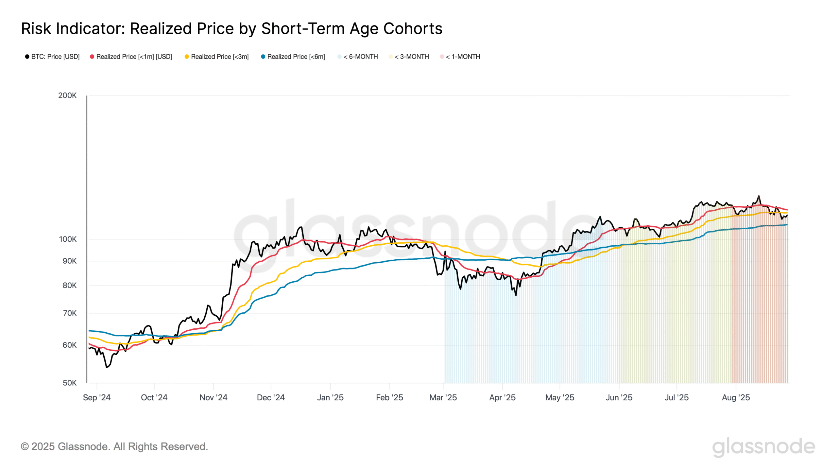Viewport: 837px width, 471px height.
Task: Toggle Realized Price [<1m] [USD] legend entry
Action: (131, 57)
